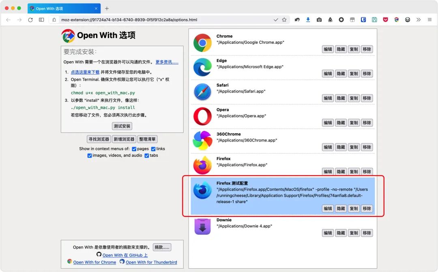The height and width of the screenshot is (272, 438).
Task: Click the "/Applications/Safari.app" path text
Action: click(x=241, y=92)
